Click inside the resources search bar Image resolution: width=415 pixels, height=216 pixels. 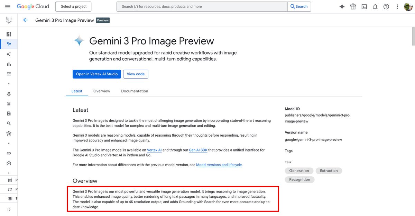point(201,6)
